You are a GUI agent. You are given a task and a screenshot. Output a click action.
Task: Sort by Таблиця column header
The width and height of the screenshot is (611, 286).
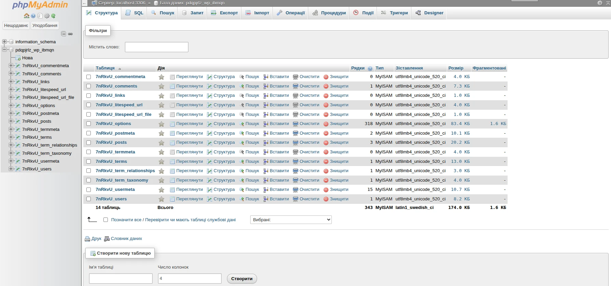105,68
